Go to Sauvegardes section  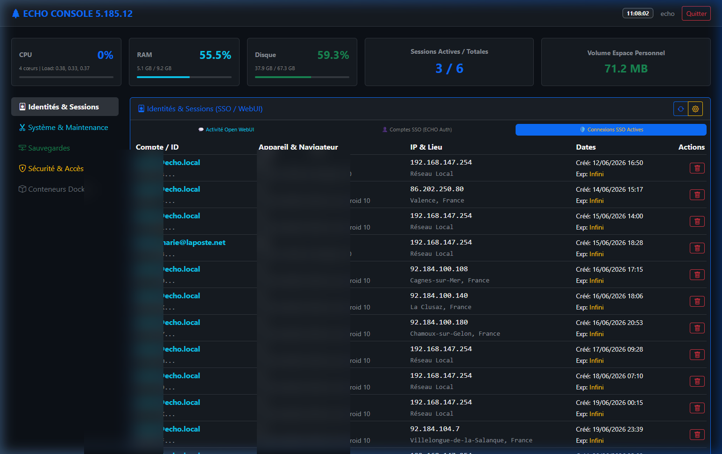pyautogui.click(x=65, y=148)
